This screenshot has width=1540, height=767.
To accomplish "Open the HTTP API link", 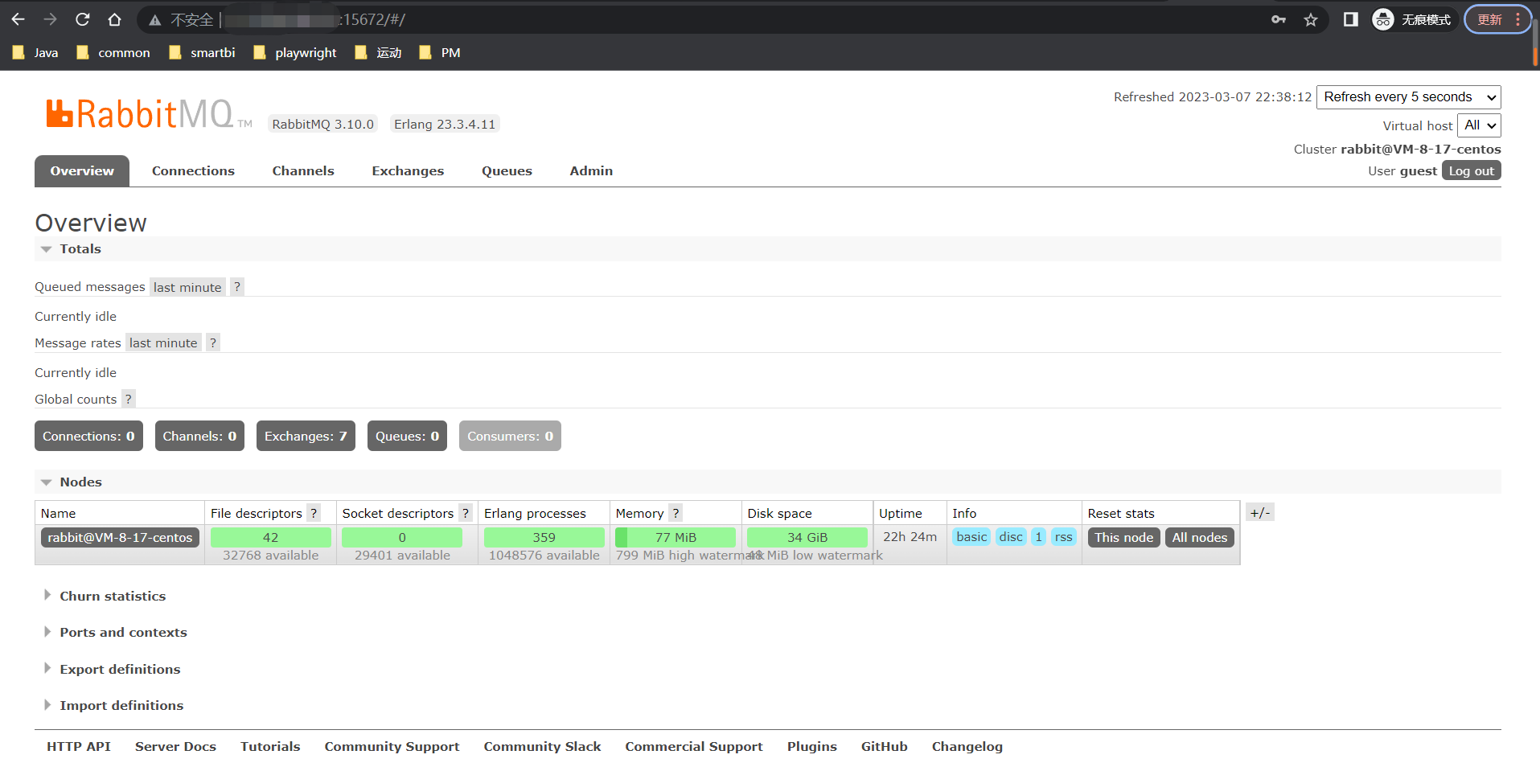I will [x=79, y=746].
